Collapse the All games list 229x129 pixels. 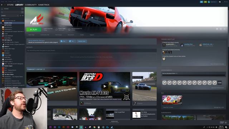1,19
